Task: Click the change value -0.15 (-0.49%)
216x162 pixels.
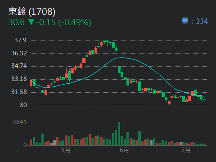Action: [63, 22]
